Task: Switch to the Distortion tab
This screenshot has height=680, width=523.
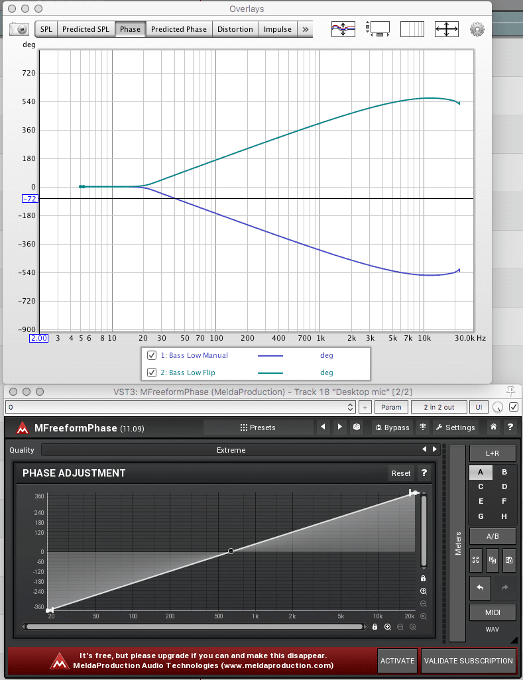Action: (x=235, y=29)
